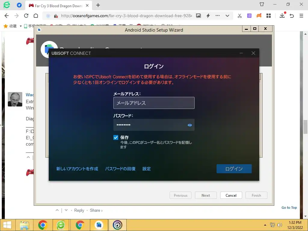Click the volume speaker tray icon
Image resolution: width=308 pixels, height=231 pixels.
(x=280, y=225)
